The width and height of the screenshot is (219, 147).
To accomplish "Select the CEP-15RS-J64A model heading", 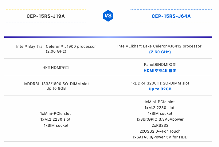I will point(171,16).
